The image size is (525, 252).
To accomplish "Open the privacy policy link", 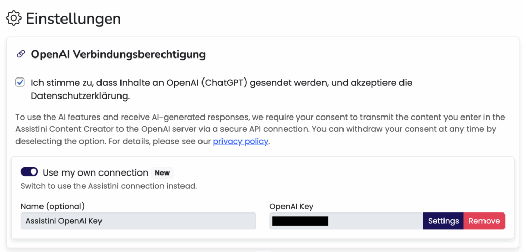I will [240, 141].
